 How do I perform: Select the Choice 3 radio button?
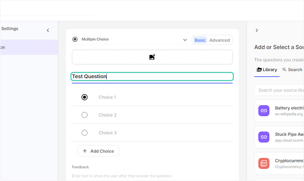point(84,133)
